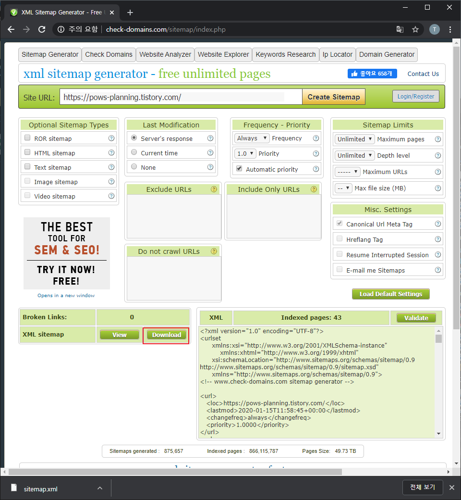Expand sitemap.xml download options chevron
The image size is (461, 500).
coord(100,488)
